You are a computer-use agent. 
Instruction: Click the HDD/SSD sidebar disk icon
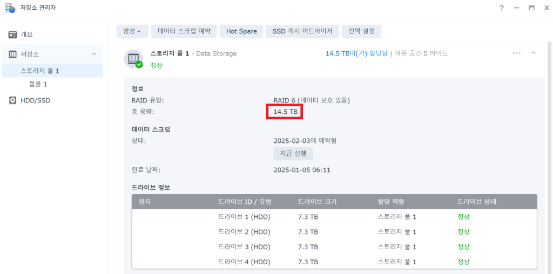pyautogui.click(x=13, y=100)
